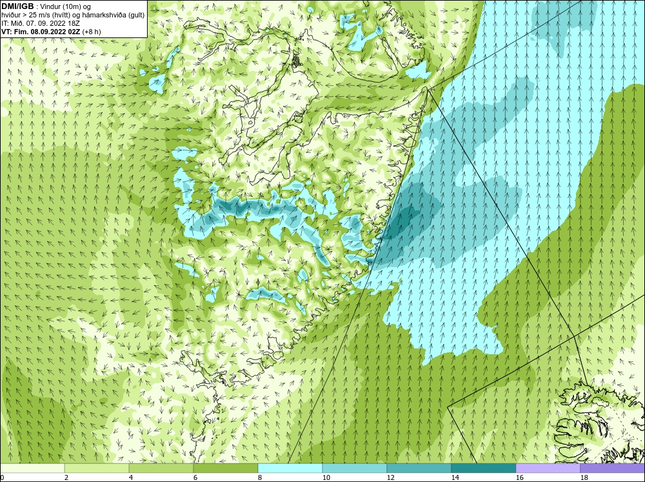
Task: Click the legend label 2
Action: point(66,477)
